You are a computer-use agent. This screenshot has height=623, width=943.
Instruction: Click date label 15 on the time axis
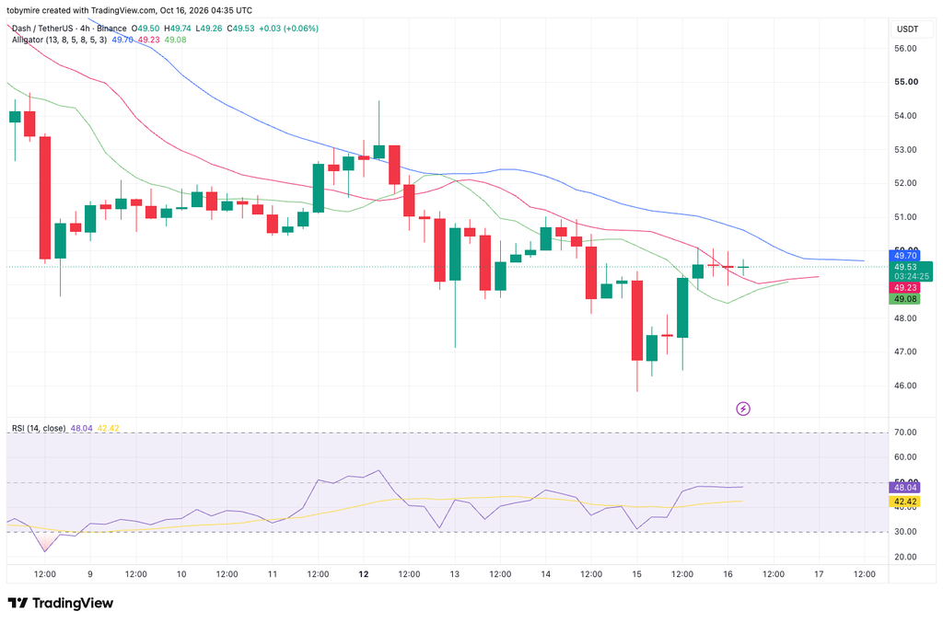coord(637,574)
